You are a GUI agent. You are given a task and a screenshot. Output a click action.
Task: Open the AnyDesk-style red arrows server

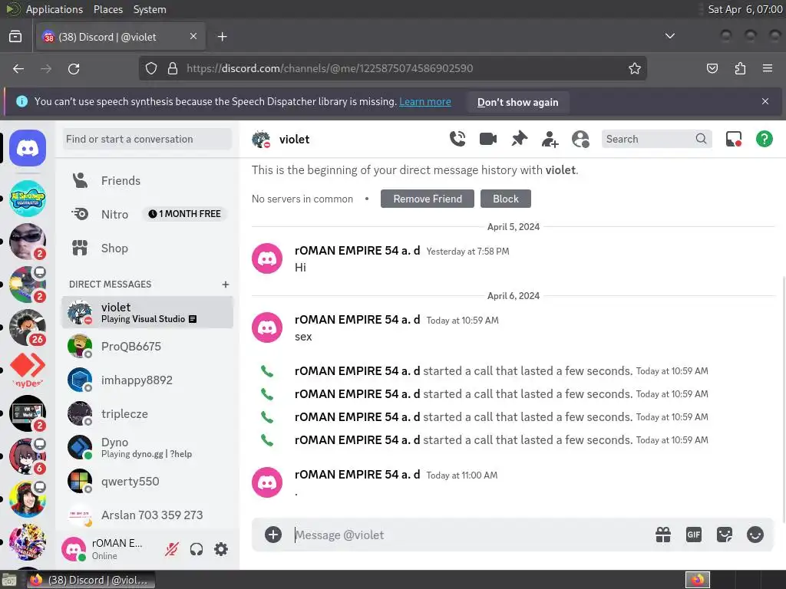(28, 370)
